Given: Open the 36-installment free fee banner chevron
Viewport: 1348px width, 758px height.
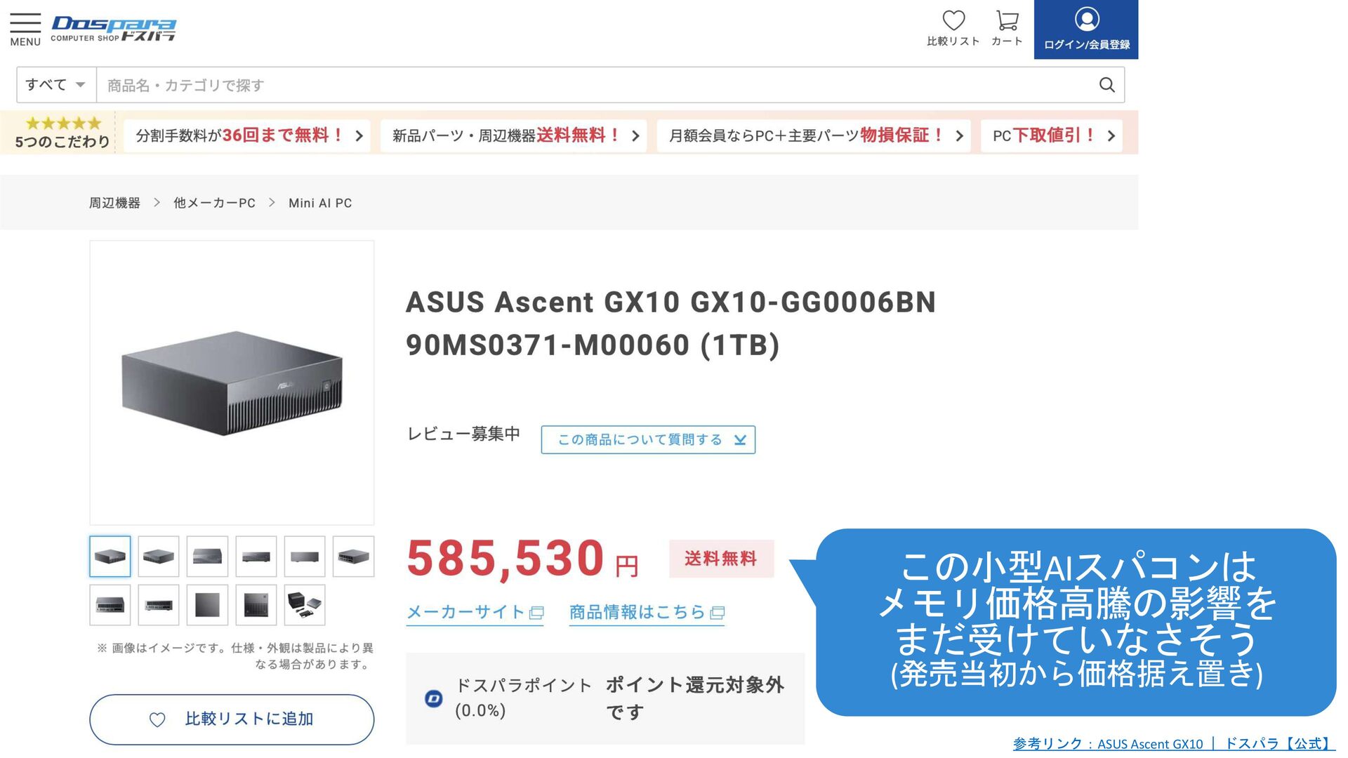Looking at the screenshot, I should click(359, 135).
